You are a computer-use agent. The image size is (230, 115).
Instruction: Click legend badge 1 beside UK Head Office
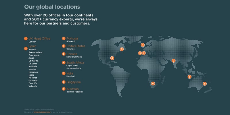[x=26, y=39]
